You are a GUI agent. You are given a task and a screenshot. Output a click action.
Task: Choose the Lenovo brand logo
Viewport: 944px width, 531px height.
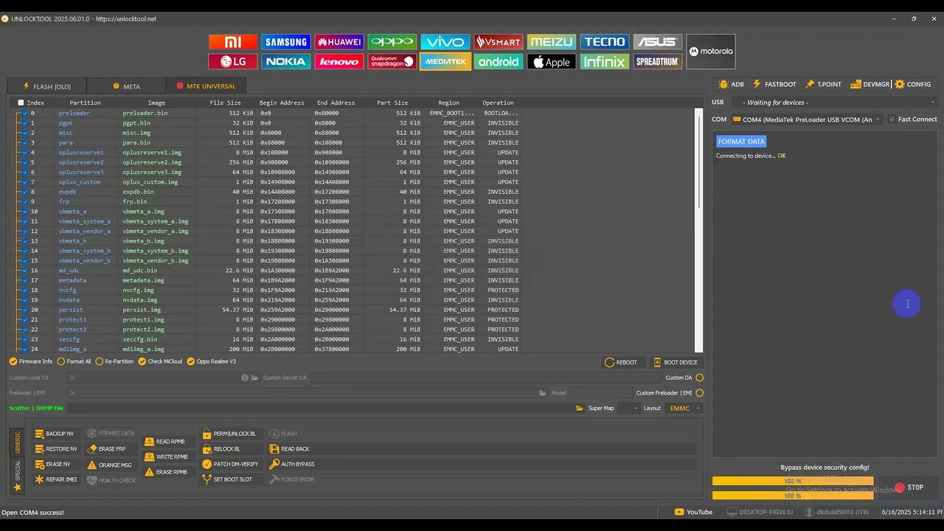click(x=339, y=62)
